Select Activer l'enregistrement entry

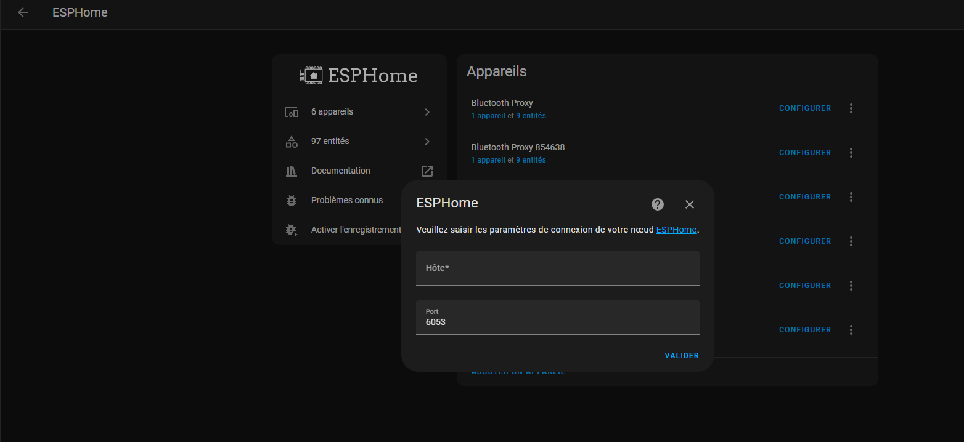[338, 230]
